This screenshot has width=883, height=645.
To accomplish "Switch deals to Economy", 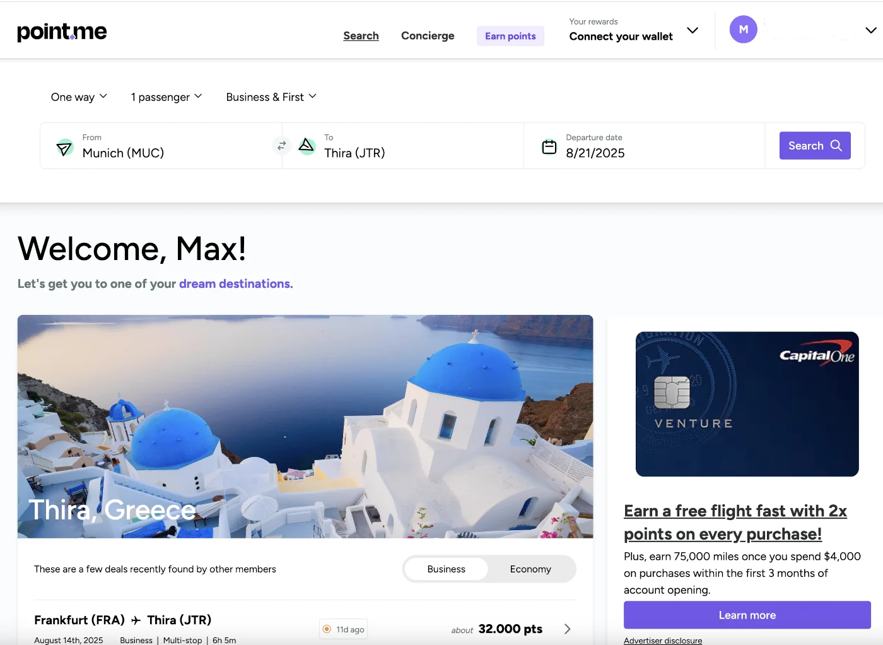I will pos(530,569).
